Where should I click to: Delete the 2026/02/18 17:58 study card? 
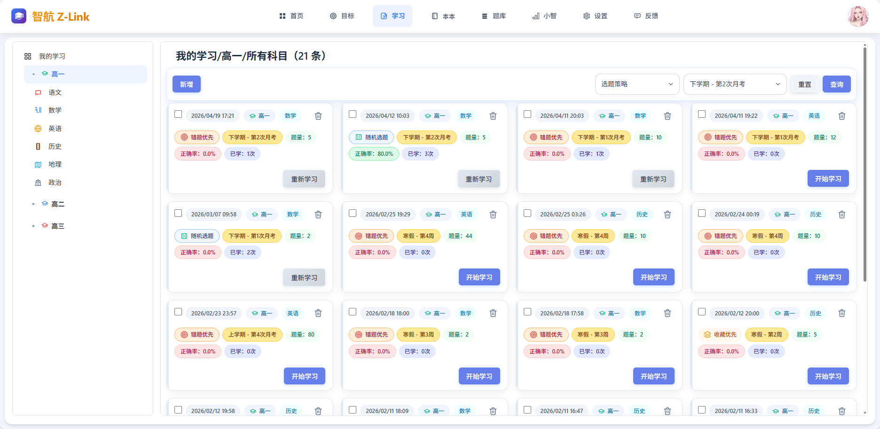point(668,313)
